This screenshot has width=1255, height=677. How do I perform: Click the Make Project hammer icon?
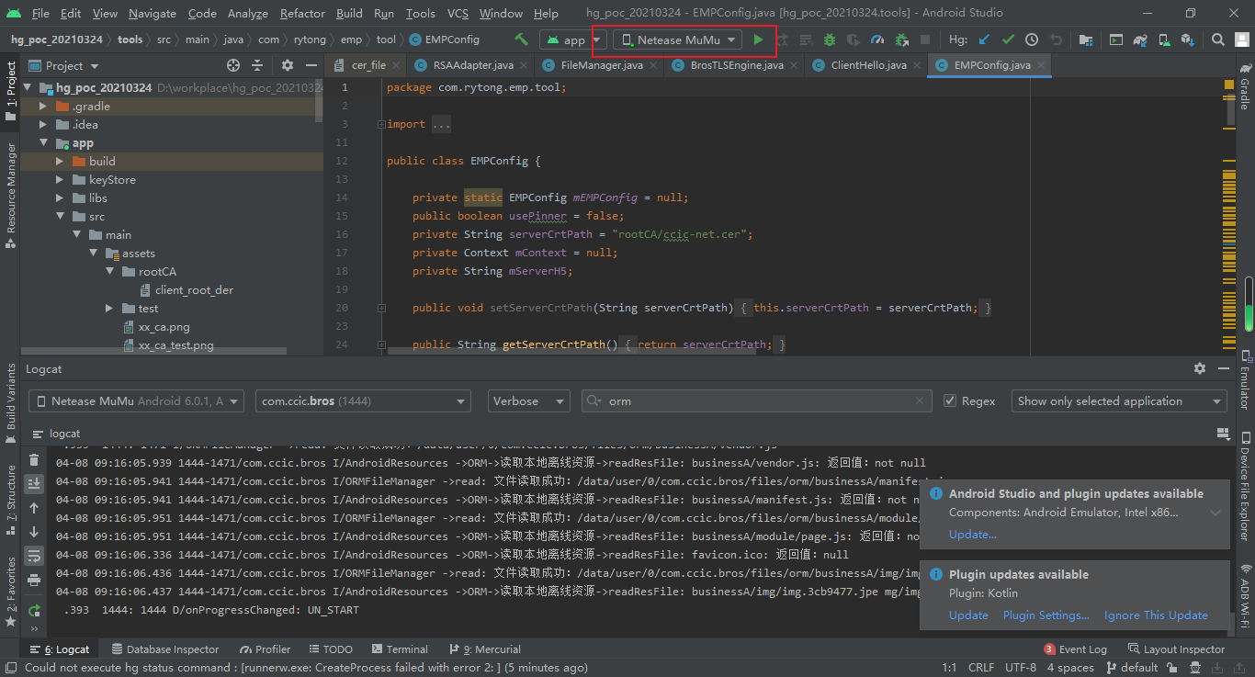(521, 39)
